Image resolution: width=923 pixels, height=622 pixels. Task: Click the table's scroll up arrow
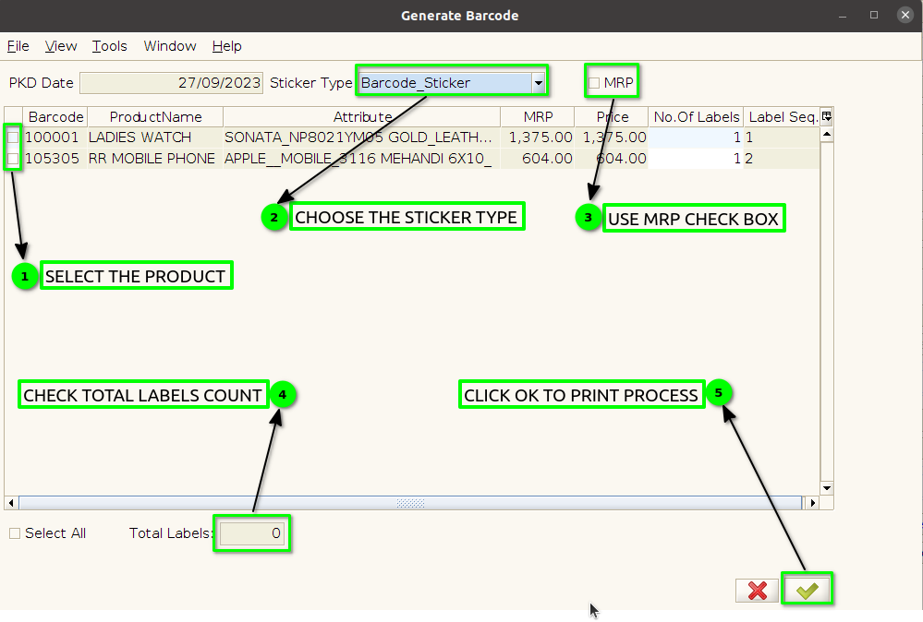point(827,135)
